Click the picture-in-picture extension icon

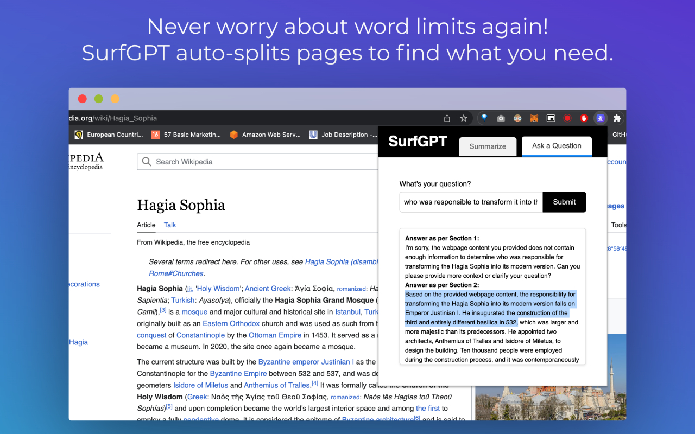pos(551,118)
